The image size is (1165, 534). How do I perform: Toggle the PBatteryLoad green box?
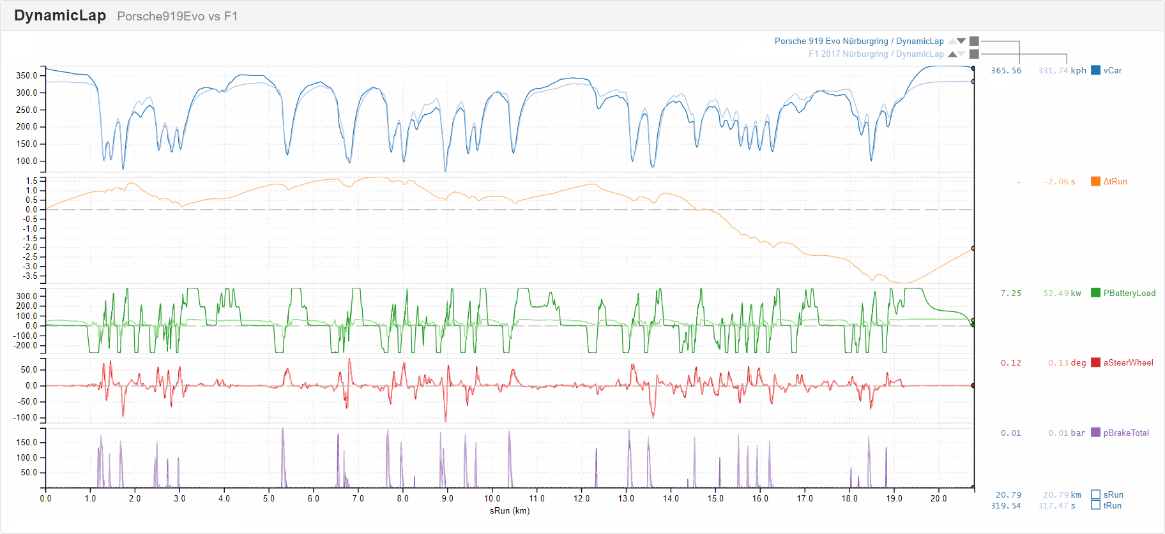[1095, 293]
